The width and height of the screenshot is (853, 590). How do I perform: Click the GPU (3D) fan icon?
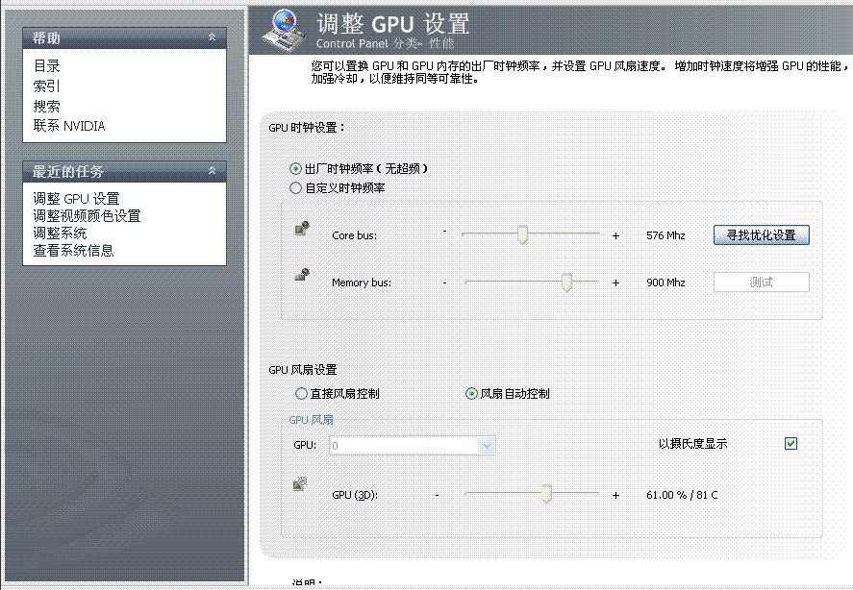[x=300, y=484]
